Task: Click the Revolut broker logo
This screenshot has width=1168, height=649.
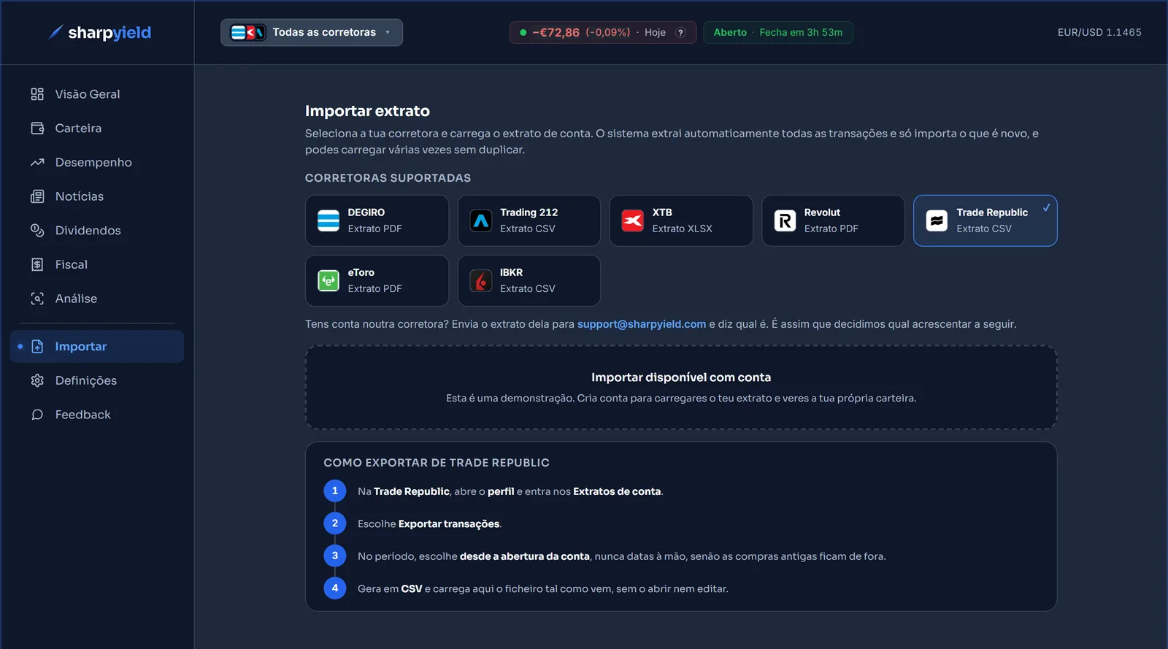Action: [x=785, y=220]
